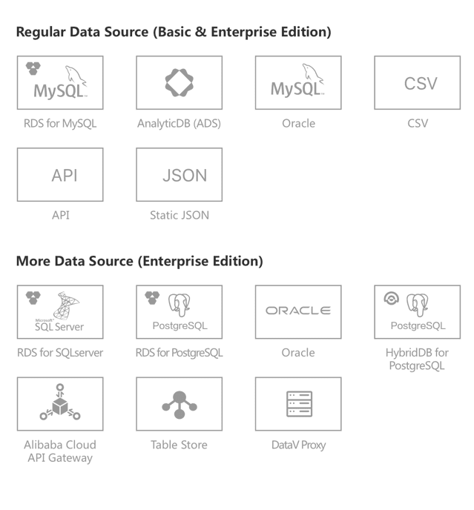Click the "AnalyticDB (ADS)" caption
Screen dimensions: 474x510
[179, 124]
